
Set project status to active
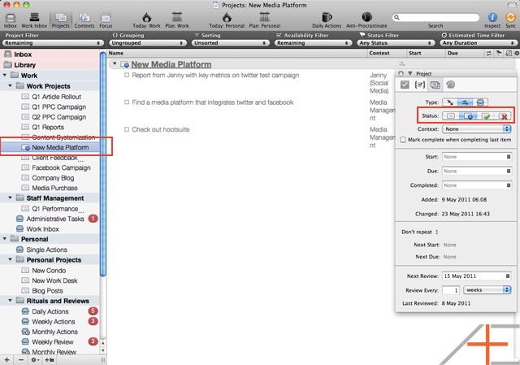click(451, 115)
